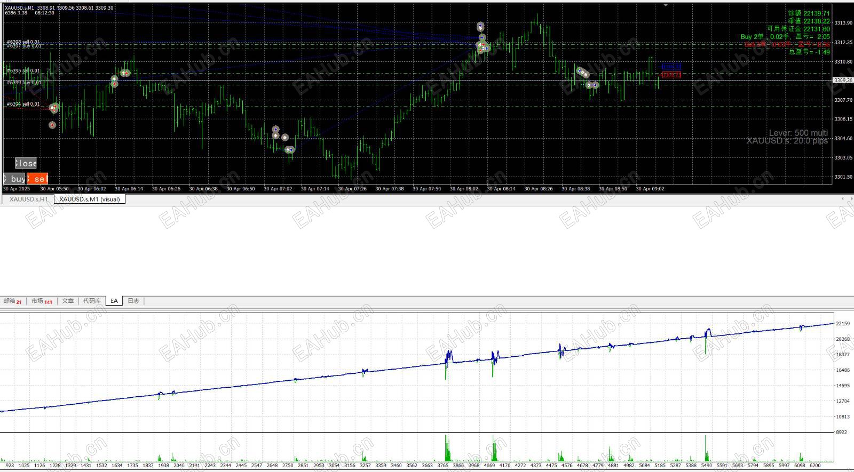Click the red Sell 3单 profit line

coord(787,45)
